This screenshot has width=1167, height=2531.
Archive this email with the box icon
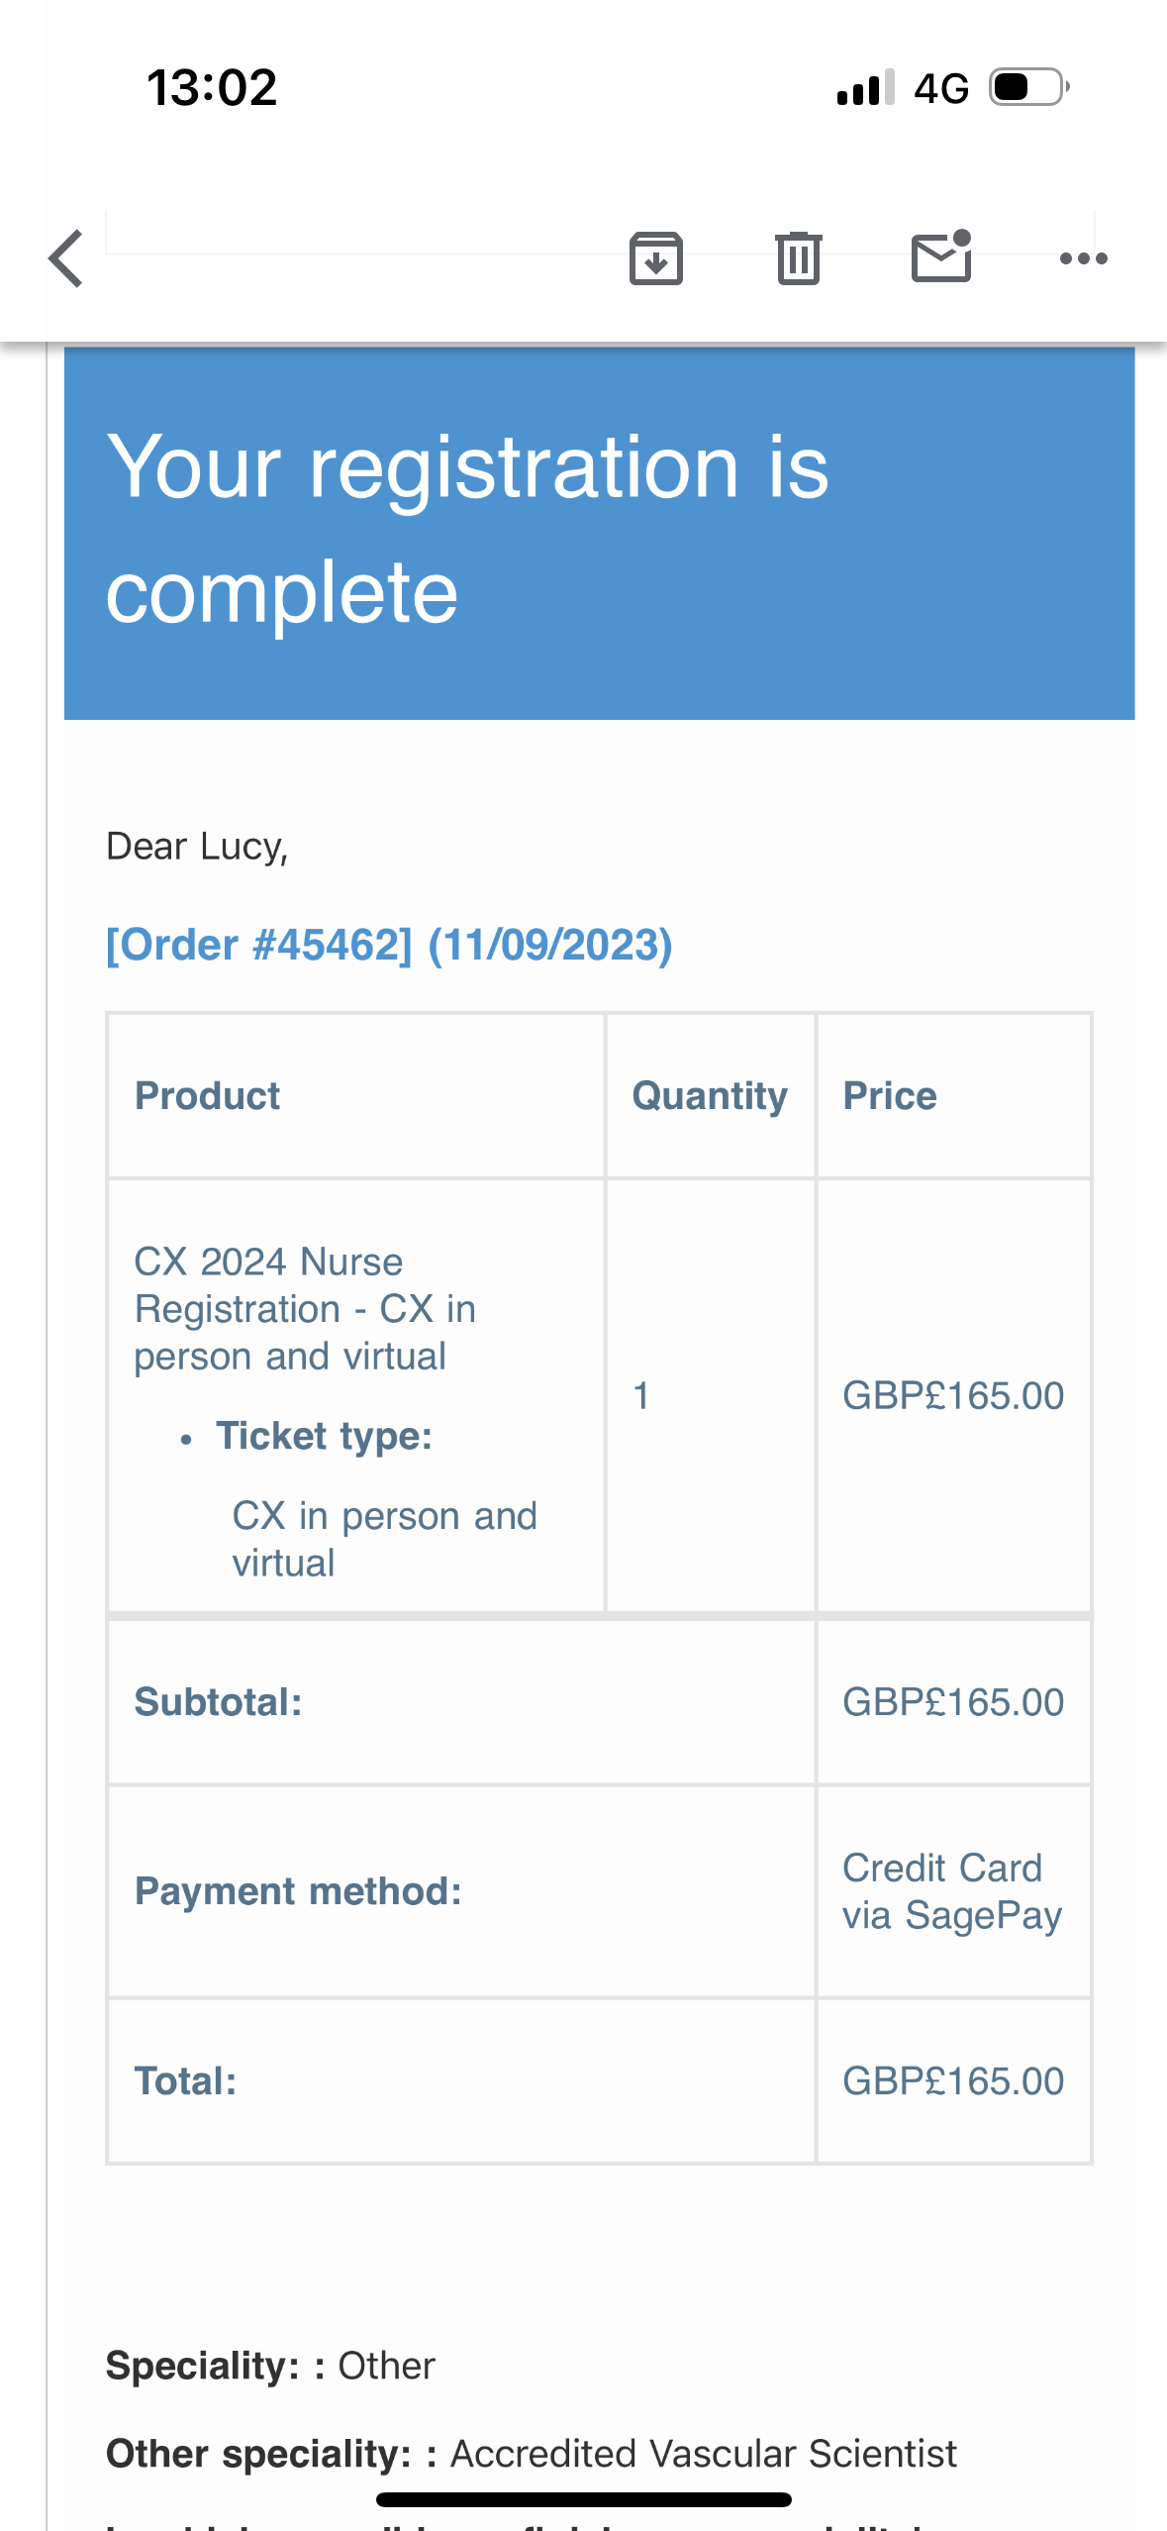[655, 258]
